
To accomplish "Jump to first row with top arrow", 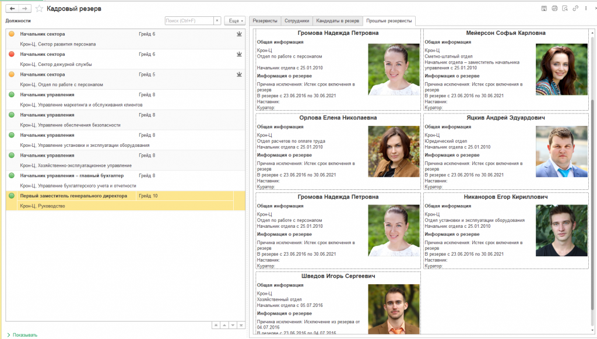I will pos(216,325).
